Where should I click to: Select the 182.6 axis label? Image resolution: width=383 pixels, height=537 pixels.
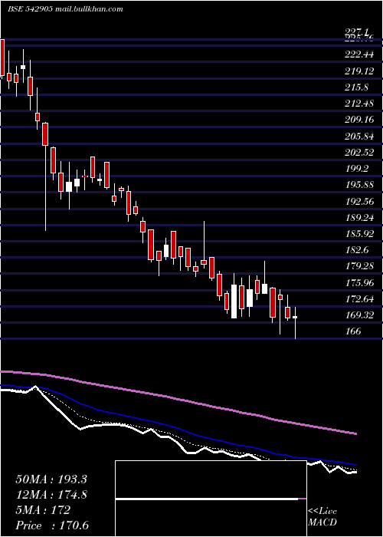(x=357, y=250)
